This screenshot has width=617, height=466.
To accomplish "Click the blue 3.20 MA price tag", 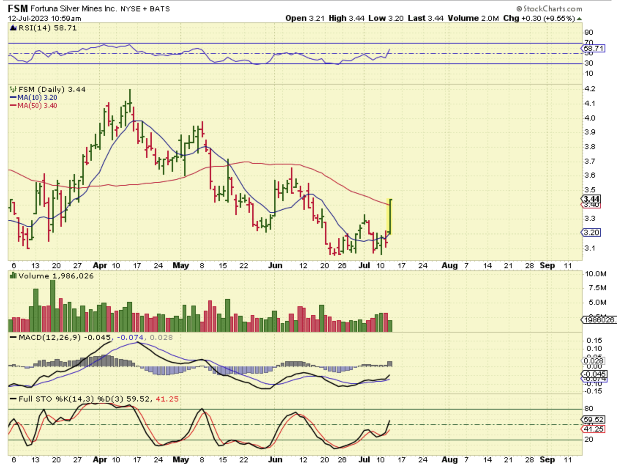I will coord(591,233).
